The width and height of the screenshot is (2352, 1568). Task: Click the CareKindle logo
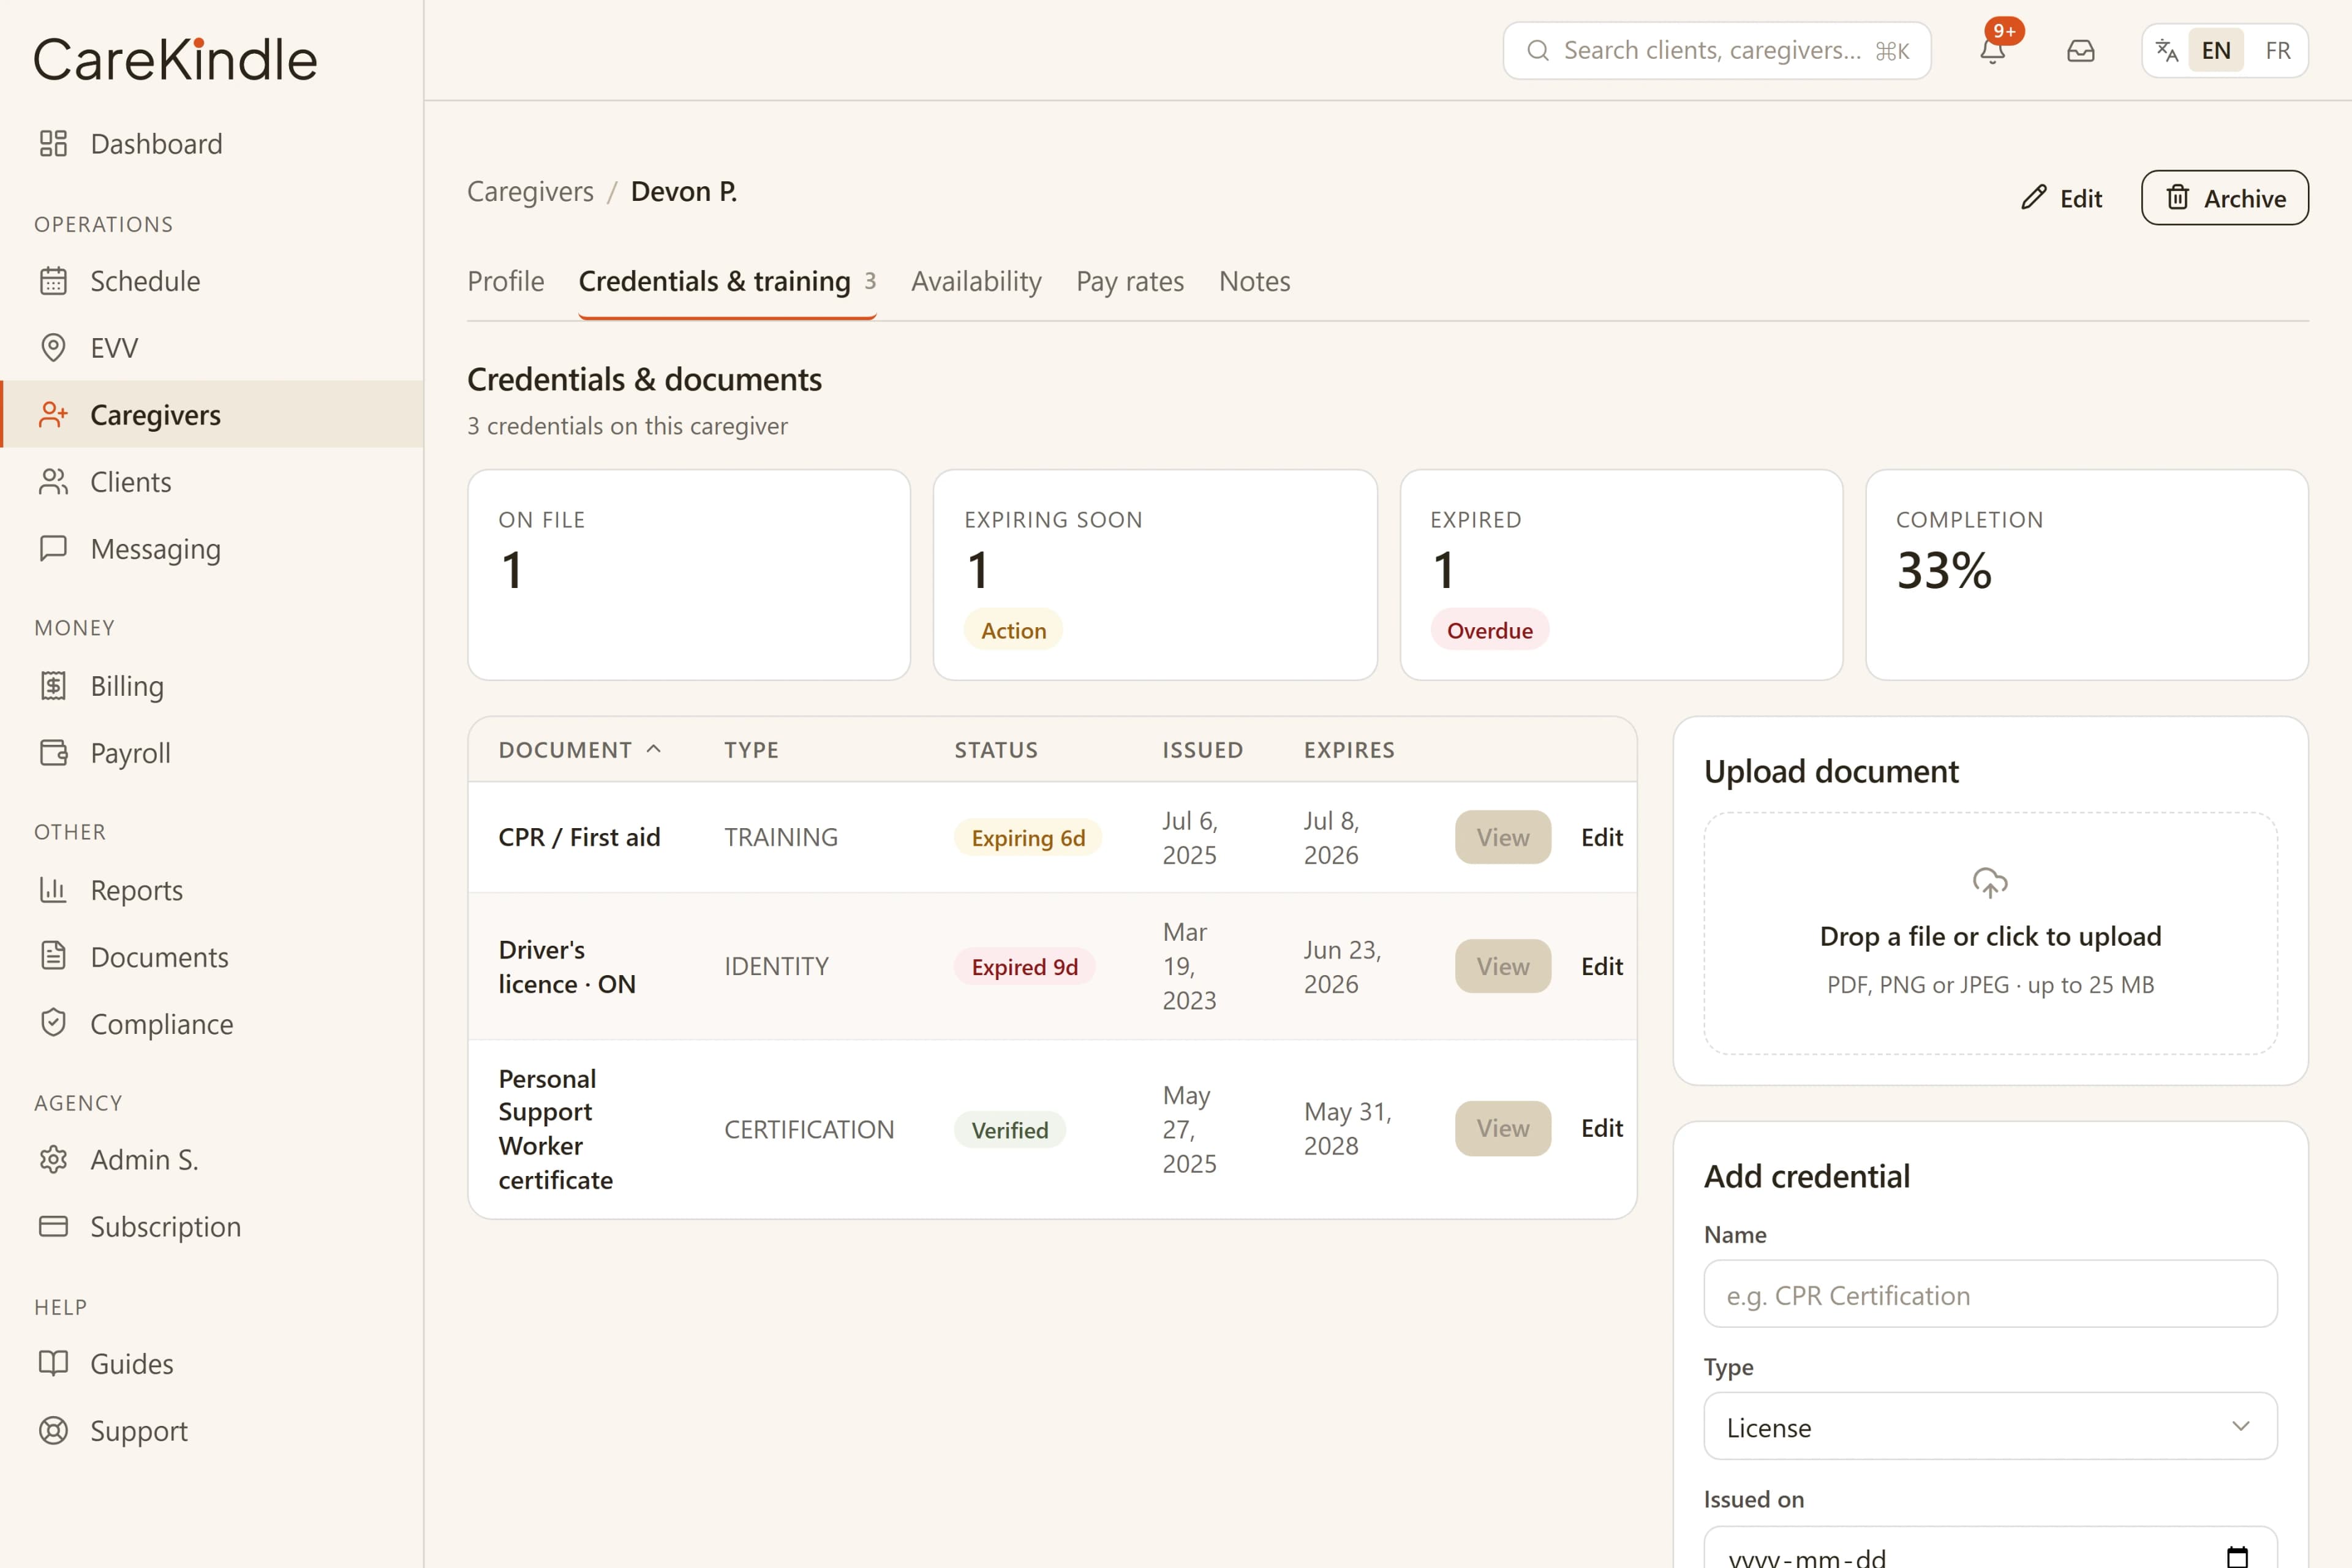176,60
